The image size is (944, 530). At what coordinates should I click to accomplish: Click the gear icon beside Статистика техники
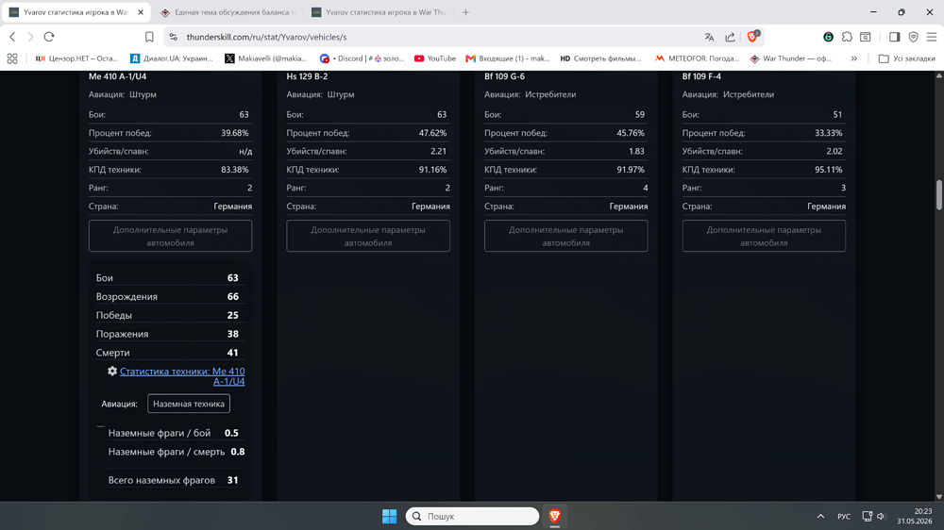pyautogui.click(x=112, y=372)
